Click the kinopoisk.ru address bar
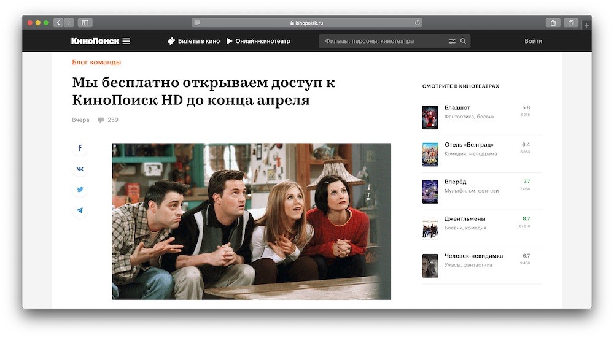The image size is (614, 338). pos(307,23)
